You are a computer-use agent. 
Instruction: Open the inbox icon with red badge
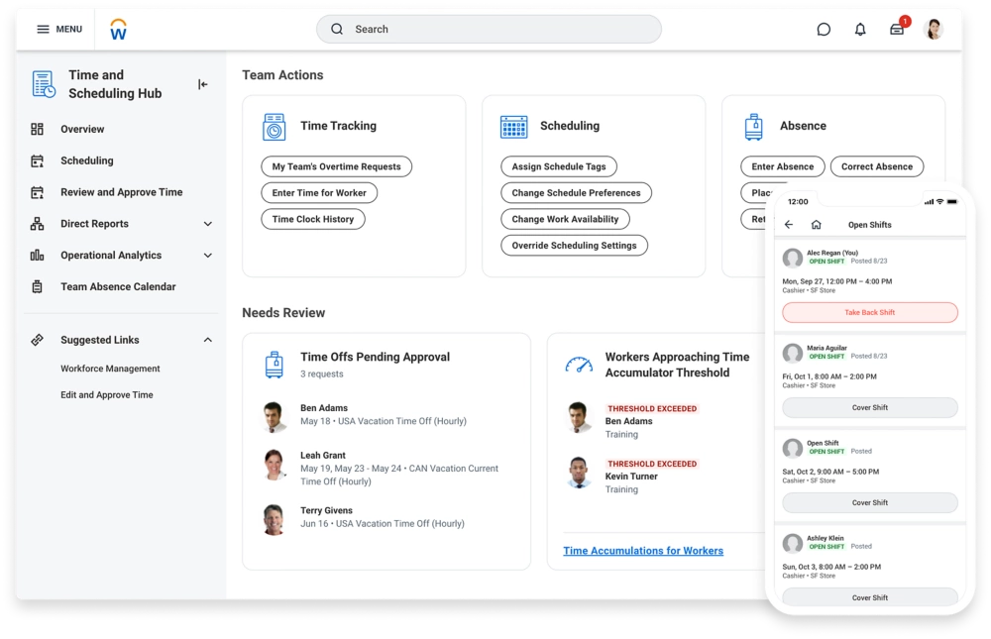tap(897, 30)
